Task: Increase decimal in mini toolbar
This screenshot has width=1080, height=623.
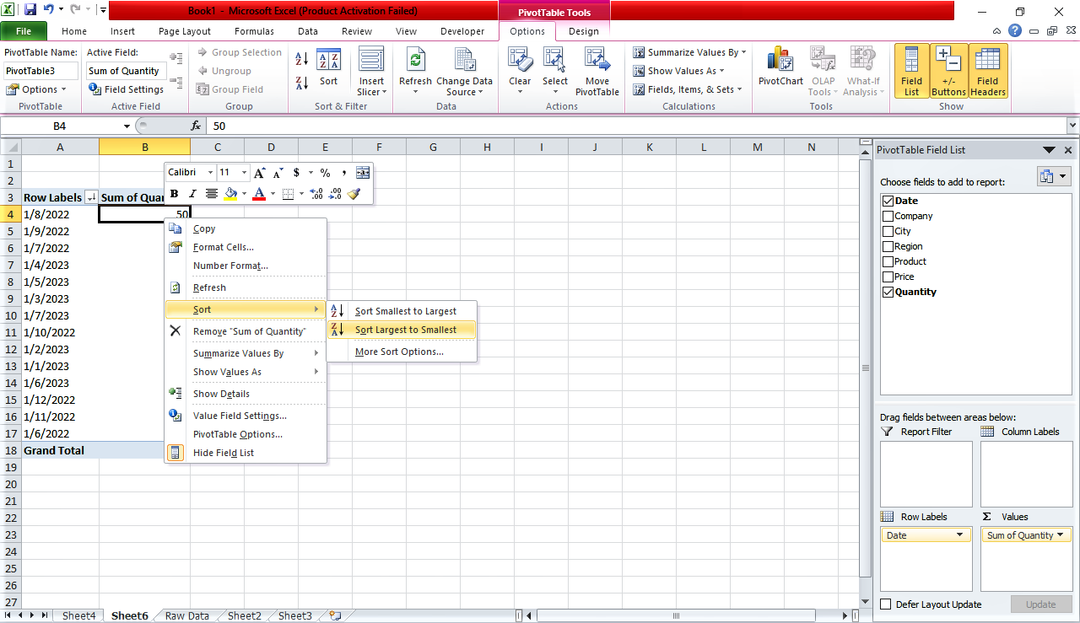Action: tap(316, 194)
